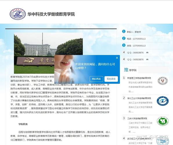Screen dimensions: 173x145
Task: Open QQ chat icon in second QQ row
Action: coord(147,59)
